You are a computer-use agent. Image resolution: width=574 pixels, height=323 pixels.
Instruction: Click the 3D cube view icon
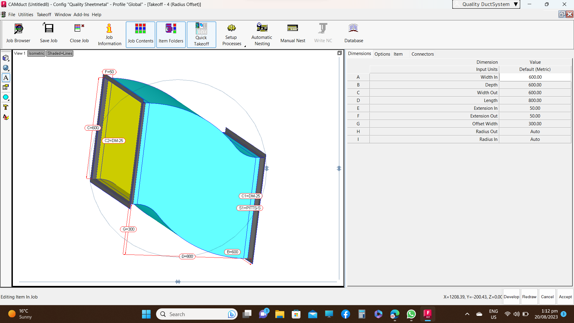pyautogui.click(x=6, y=58)
